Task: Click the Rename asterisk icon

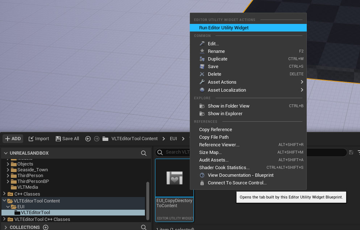Action: (202, 51)
